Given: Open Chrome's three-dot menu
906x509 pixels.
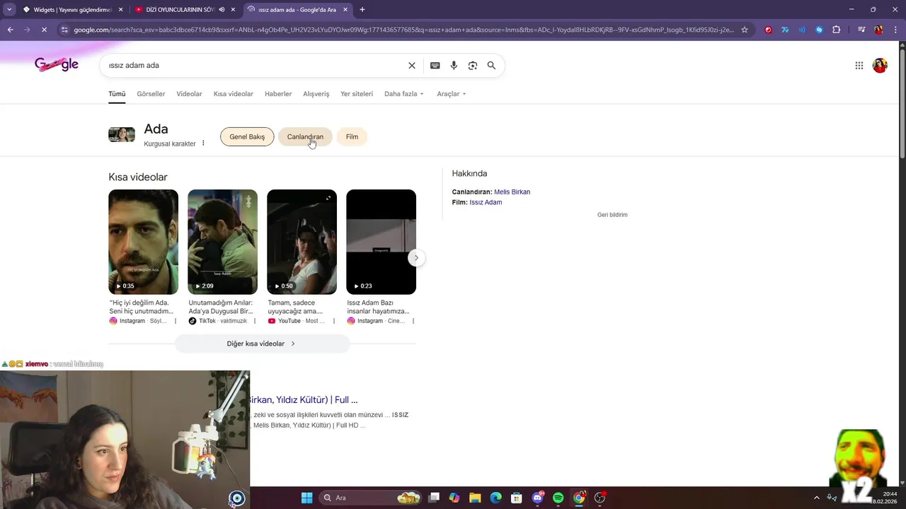Looking at the screenshot, I should tap(894, 30).
